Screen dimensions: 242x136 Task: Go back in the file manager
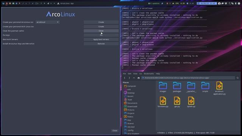tap(124, 78)
